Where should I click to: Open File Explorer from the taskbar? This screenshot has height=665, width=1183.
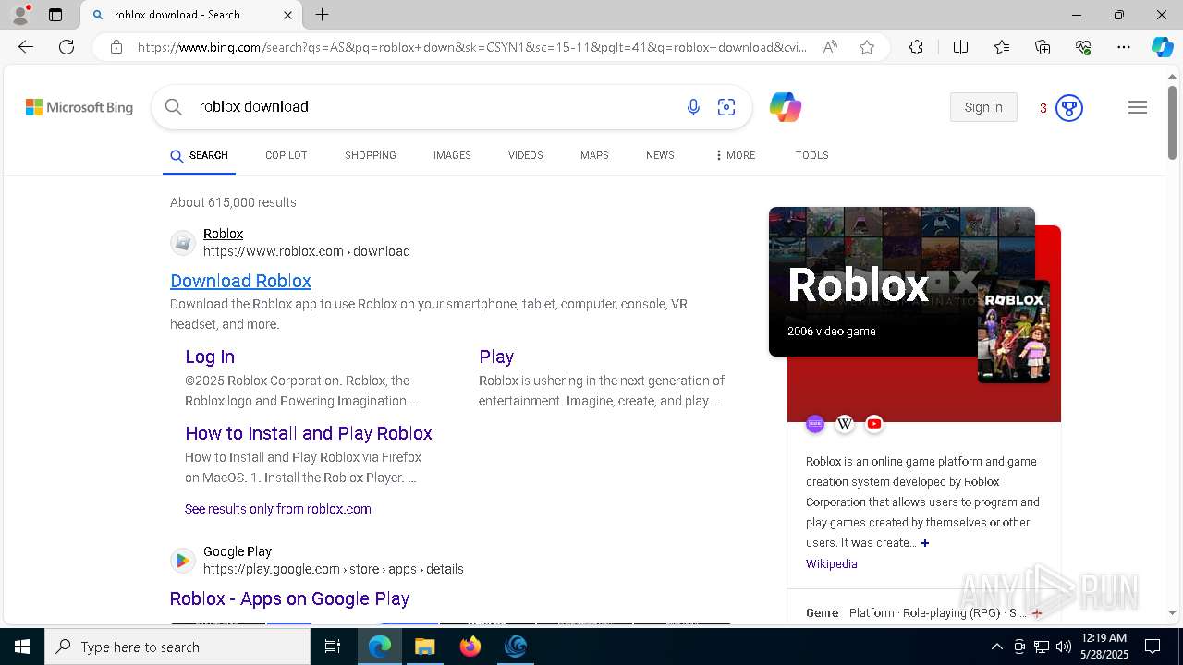point(424,647)
